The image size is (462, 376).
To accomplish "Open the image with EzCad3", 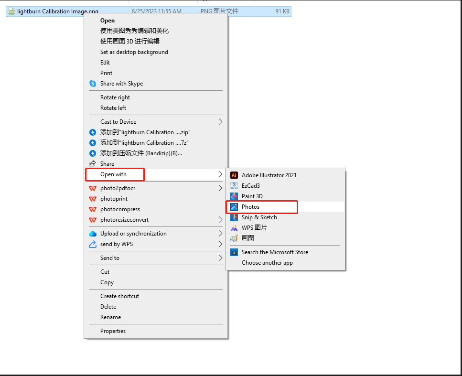I will (x=285, y=186).
